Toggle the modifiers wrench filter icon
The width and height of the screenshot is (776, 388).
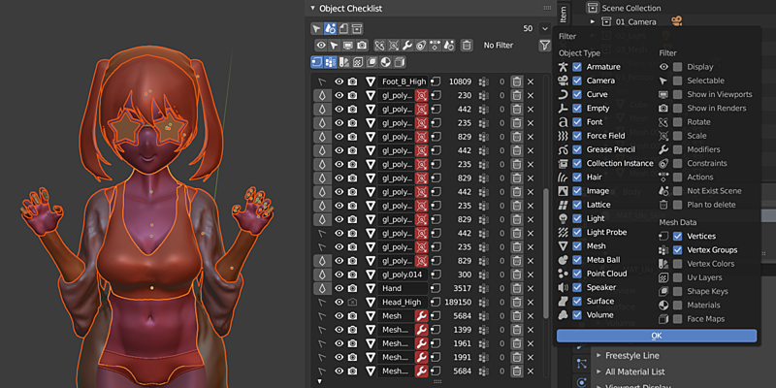coord(407,46)
